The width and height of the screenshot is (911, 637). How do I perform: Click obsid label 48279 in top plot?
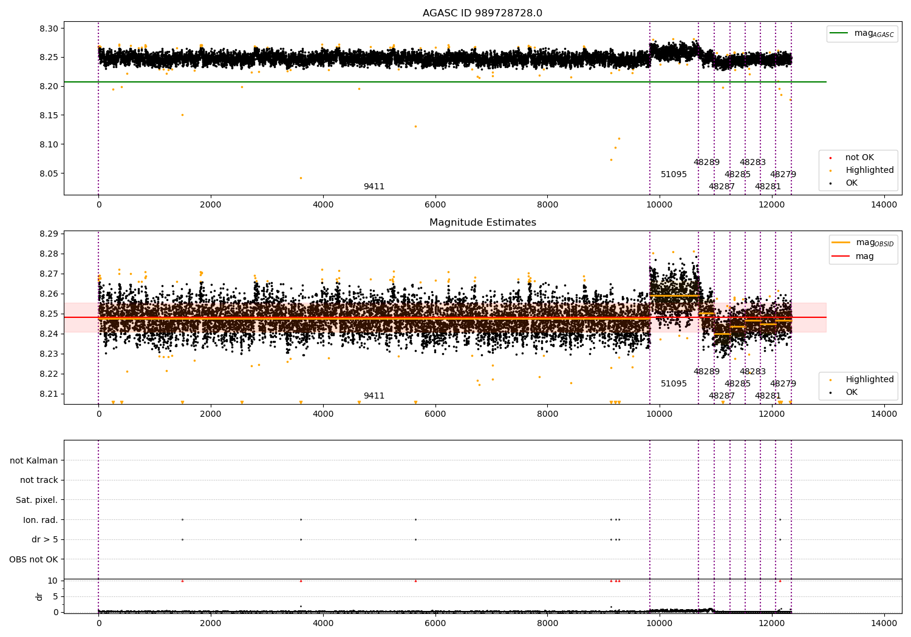click(783, 175)
